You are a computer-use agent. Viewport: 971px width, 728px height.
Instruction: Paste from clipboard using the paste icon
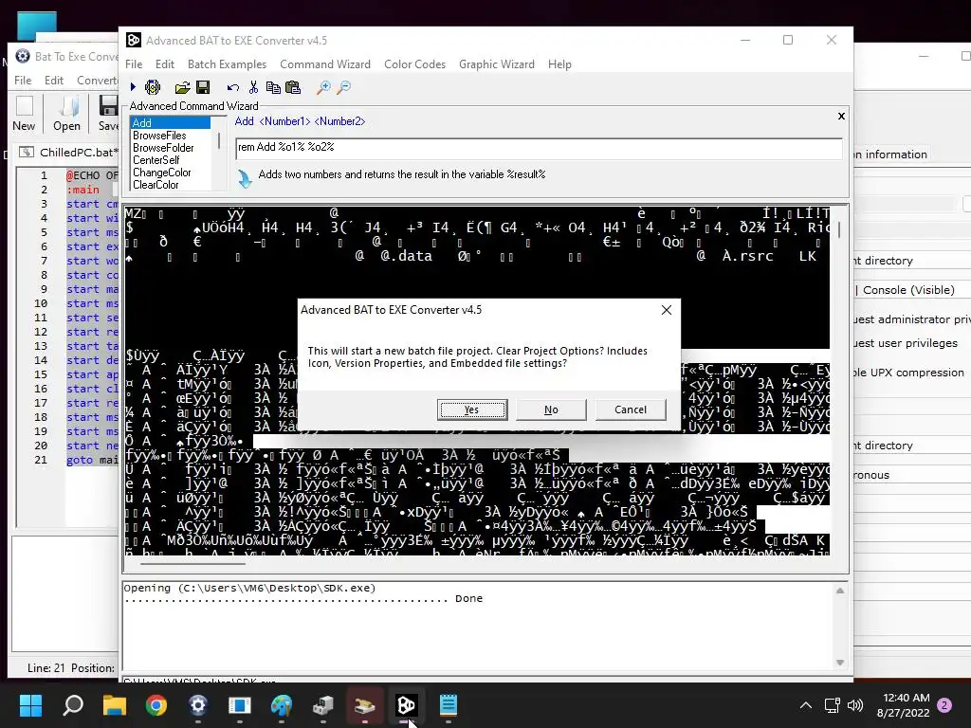tap(293, 87)
